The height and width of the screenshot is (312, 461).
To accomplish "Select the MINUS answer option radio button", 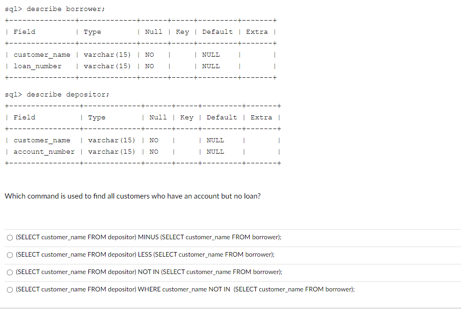I will (10, 237).
